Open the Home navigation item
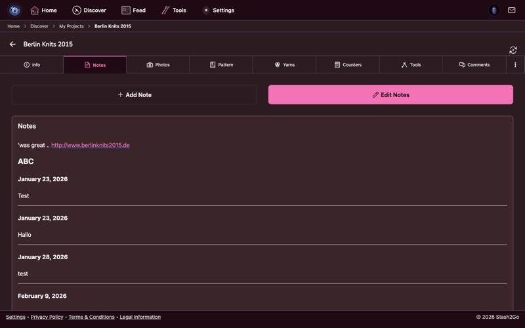525x328 pixels. [x=43, y=10]
